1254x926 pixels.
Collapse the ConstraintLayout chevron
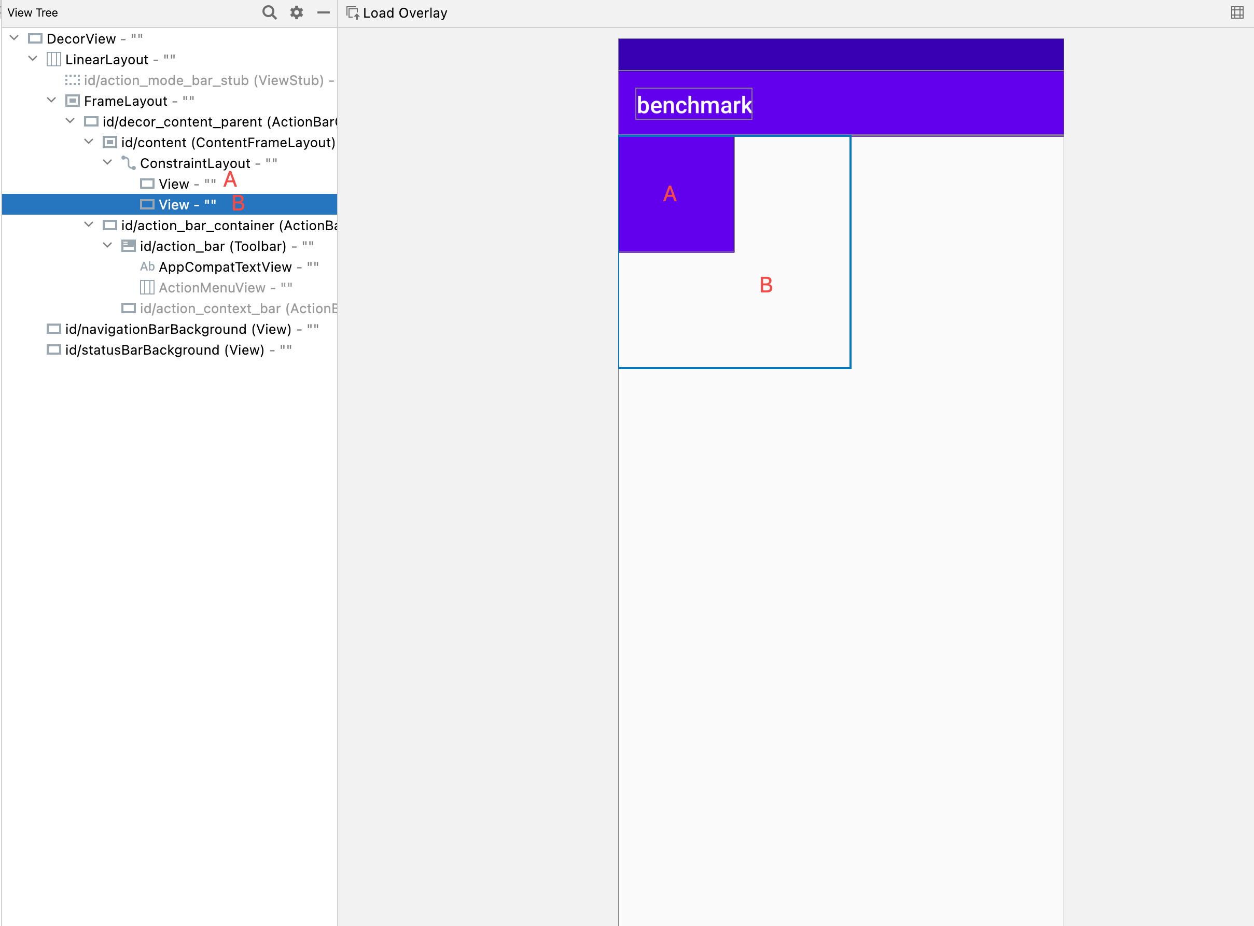coord(108,163)
